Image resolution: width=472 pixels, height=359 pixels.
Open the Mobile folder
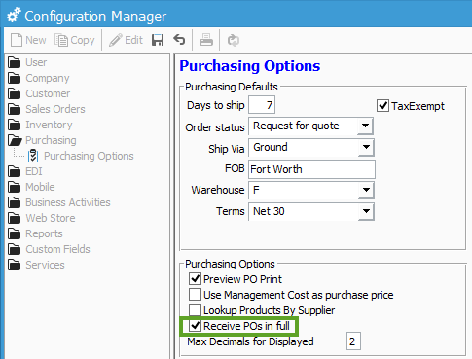pyautogui.click(x=31, y=187)
